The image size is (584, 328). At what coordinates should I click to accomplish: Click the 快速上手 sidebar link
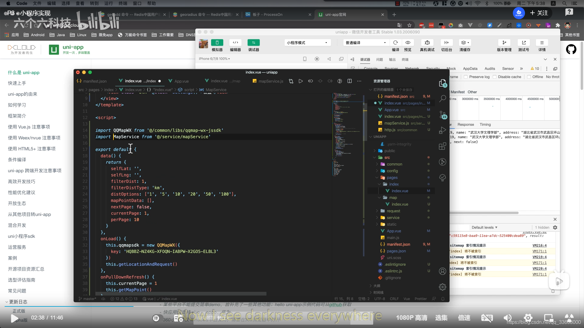[17, 83]
